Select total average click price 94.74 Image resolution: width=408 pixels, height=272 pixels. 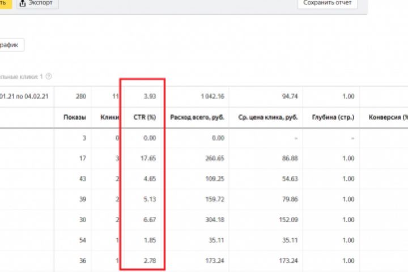[290, 96]
